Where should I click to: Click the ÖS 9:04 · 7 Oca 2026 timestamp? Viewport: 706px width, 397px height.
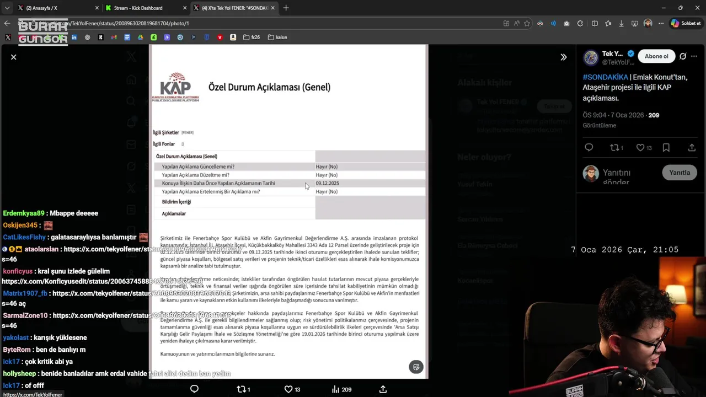pos(613,115)
